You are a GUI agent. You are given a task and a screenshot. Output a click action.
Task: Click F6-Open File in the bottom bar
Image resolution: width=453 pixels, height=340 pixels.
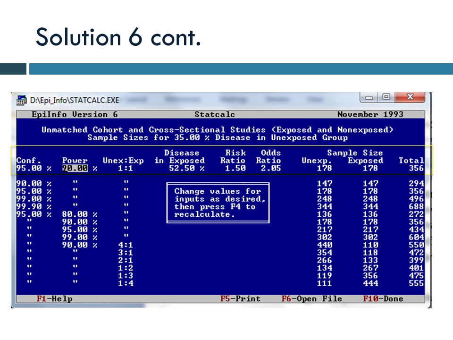tap(312, 298)
